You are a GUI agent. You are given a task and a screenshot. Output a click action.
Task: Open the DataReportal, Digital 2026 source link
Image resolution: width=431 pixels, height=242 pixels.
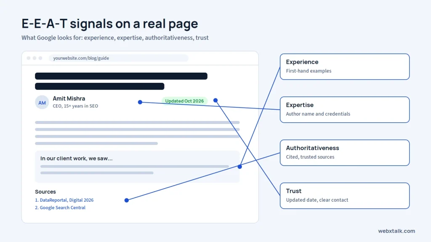64,200
